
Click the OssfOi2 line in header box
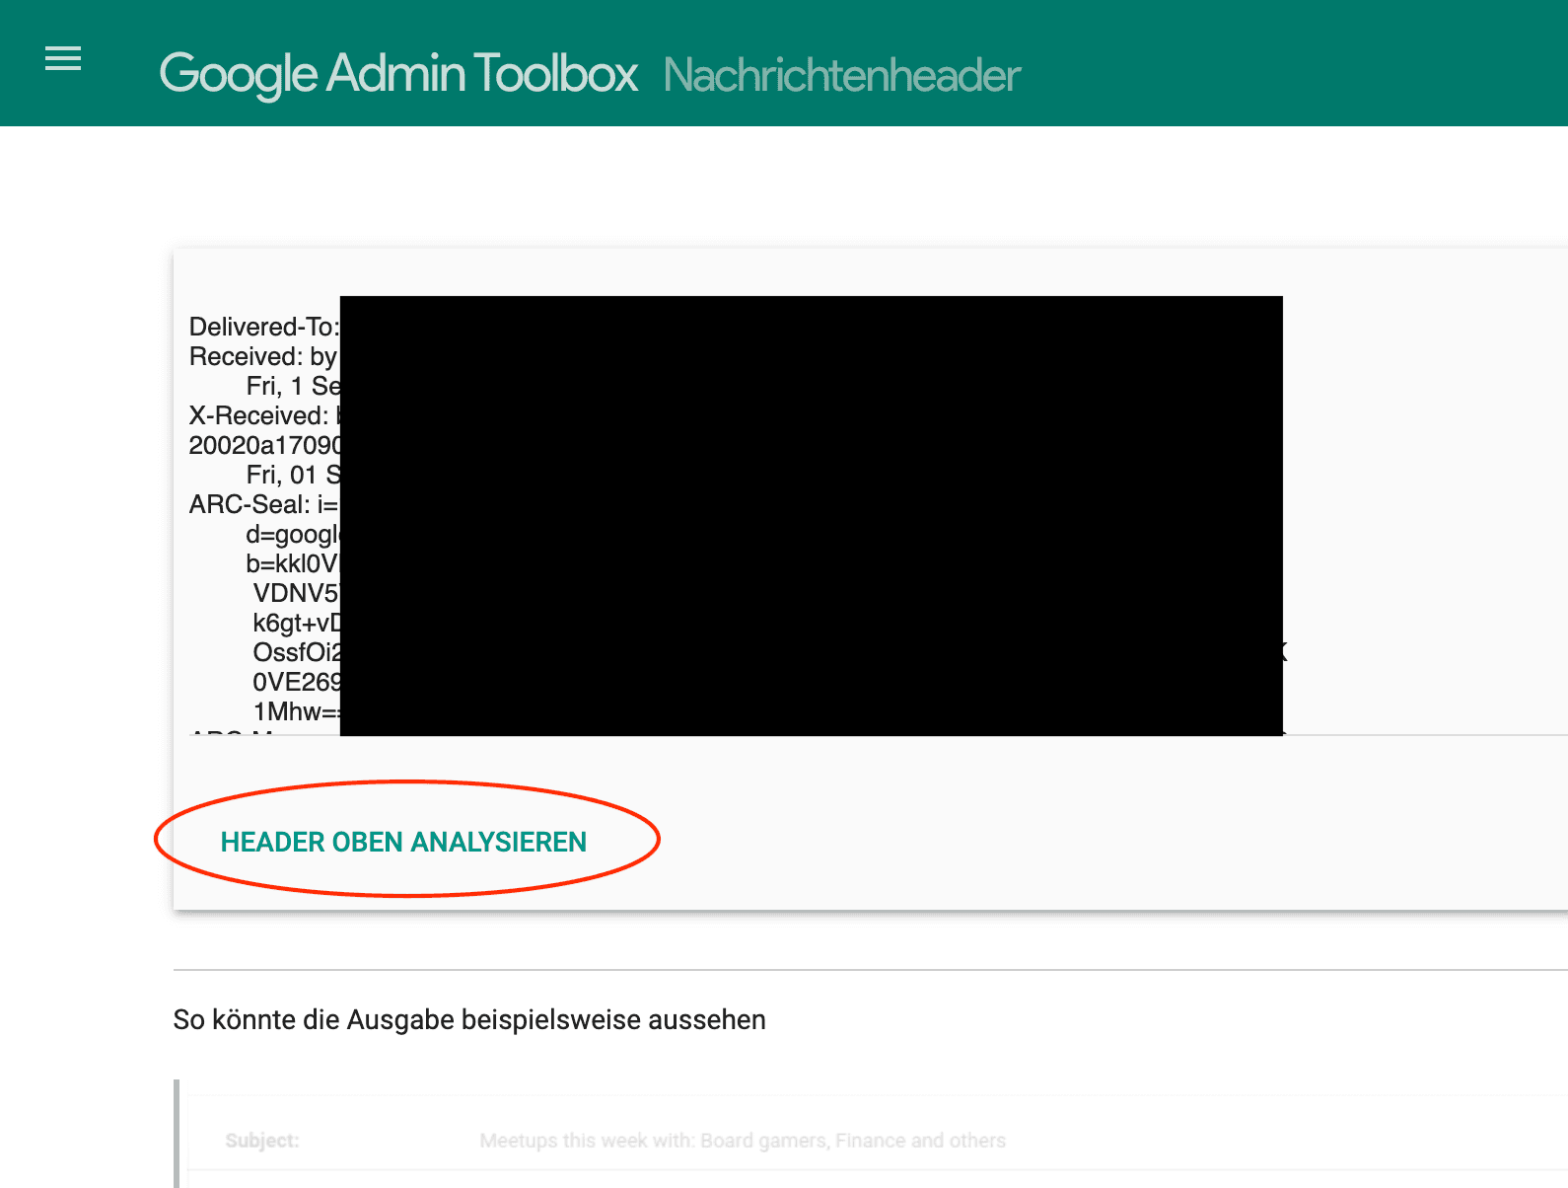[296, 652]
